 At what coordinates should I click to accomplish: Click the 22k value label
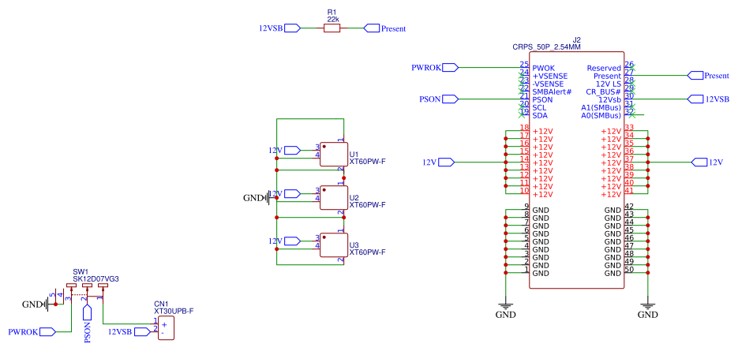coord(333,19)
